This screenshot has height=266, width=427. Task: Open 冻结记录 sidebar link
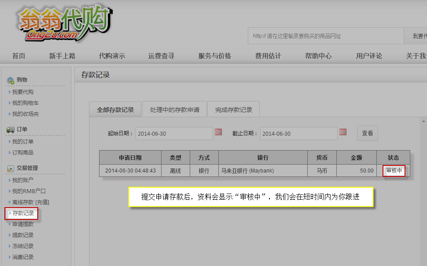coord(23,246)
